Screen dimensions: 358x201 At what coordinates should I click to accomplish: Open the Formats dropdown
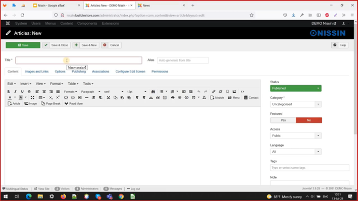[70, 92]
